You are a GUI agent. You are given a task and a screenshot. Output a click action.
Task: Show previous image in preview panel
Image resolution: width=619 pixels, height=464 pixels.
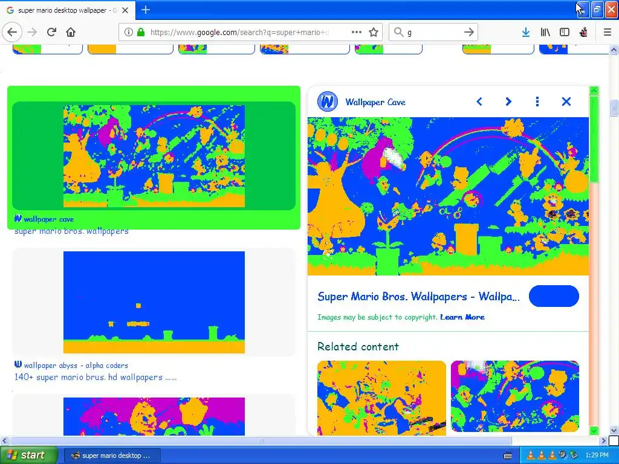(479, 101)
